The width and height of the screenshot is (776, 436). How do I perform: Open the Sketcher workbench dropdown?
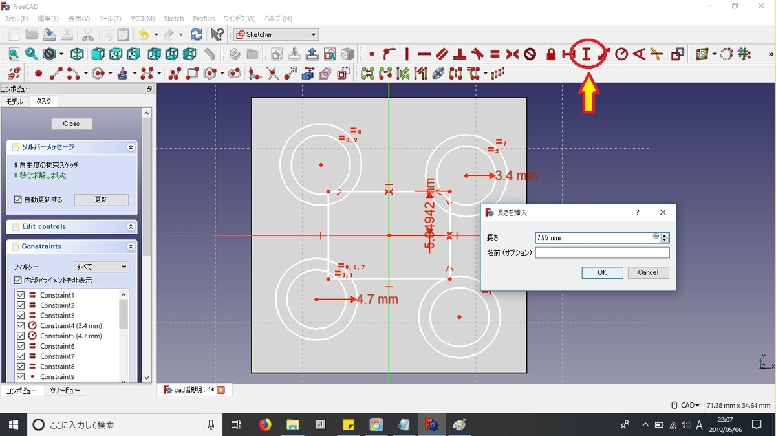click(x=276, y=34)
